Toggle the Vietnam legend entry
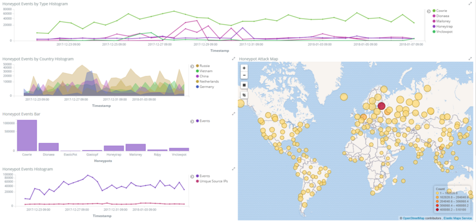The width and height of the screenshot is (476, 222). click(x=204, y=71)
